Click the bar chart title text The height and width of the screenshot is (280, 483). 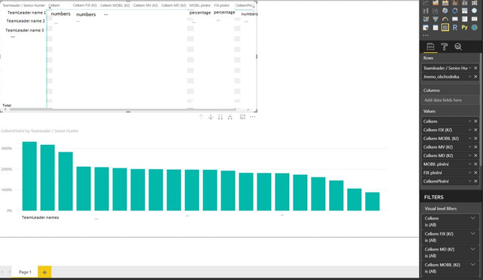pos(39,131)
